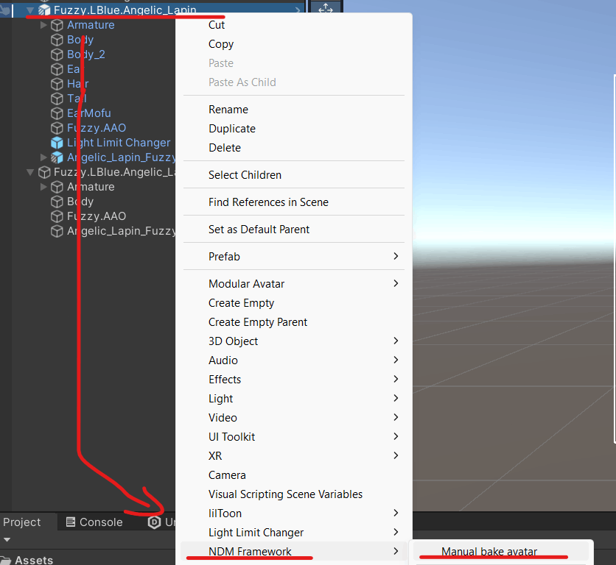Click Create Empty Parent entry
616x565 pixels.
pos(294,322)
